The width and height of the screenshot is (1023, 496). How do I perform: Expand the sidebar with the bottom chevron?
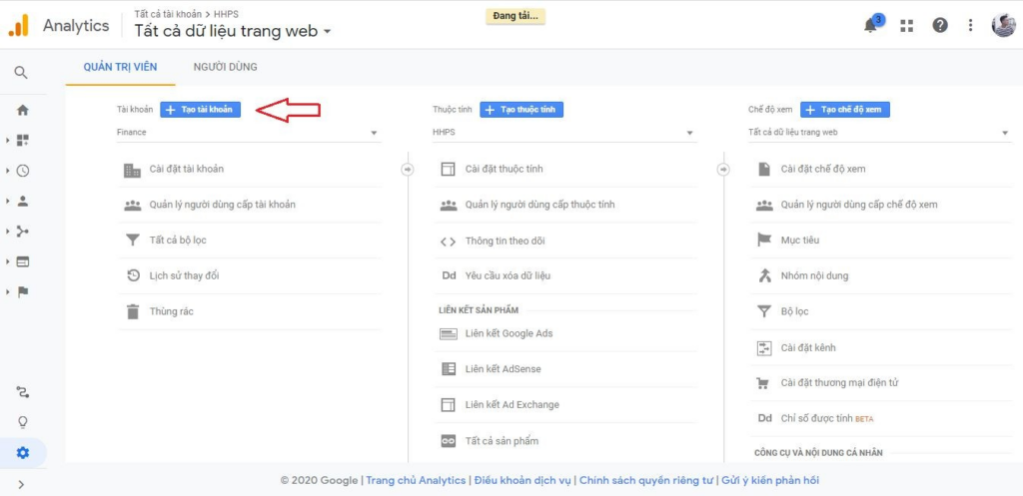(22, 485)
